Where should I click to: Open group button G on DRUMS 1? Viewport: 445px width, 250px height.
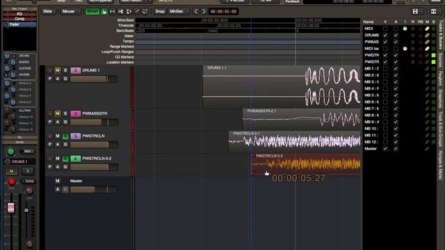(65, 78)
